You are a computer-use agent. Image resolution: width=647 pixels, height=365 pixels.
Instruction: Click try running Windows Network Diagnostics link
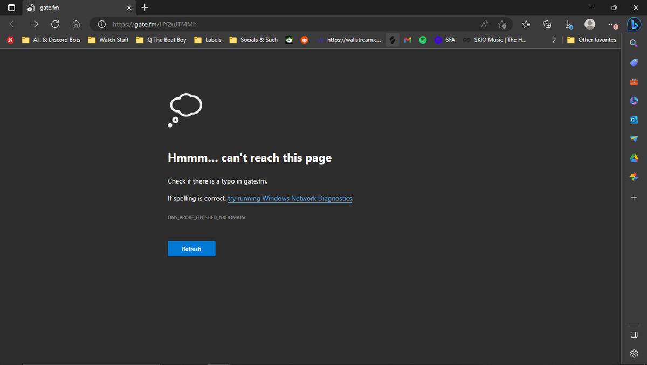290,198
